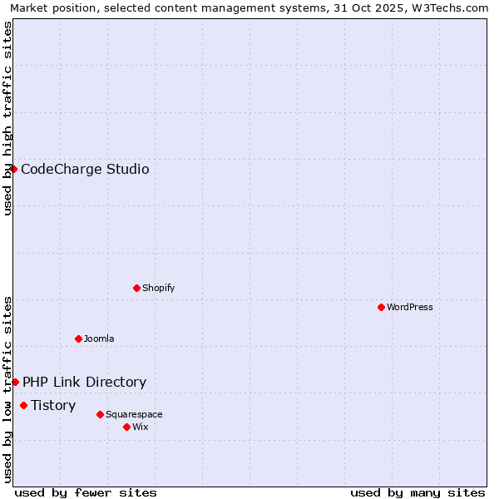The width and height of the screenshot is (499, 499).
Task: Click the 'used by many sites' axis label
Action: pos(417,492)
